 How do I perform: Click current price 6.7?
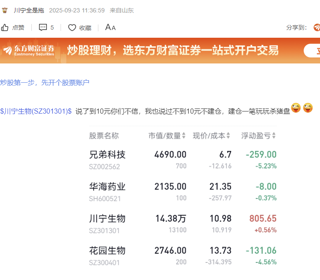click(226, 155)
